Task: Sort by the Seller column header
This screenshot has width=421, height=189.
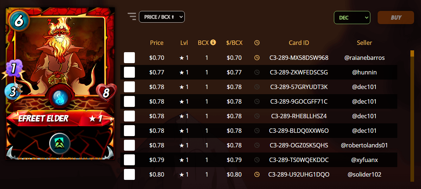Action: pyautogui.click(x=365, y=42)
